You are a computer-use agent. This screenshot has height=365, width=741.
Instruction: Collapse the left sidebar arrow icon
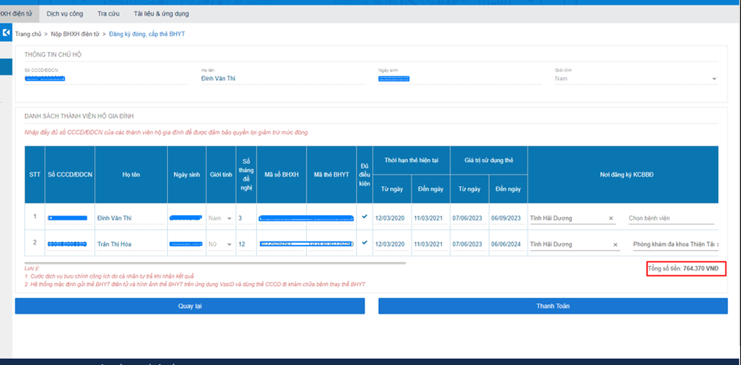pos(6,33)
